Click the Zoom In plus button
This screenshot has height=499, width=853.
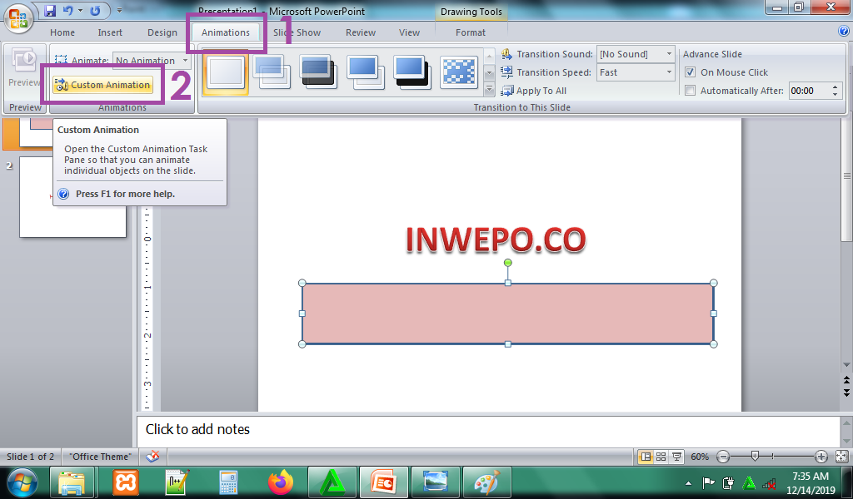821,457
